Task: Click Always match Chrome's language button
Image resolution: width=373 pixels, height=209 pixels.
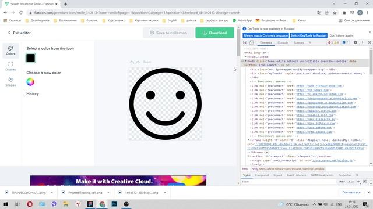Action: coord(266,35)
